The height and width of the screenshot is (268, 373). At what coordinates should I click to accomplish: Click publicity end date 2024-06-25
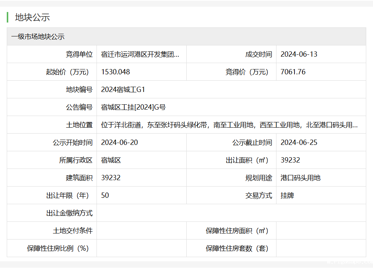pyautogui.click(x=299, y=143)
